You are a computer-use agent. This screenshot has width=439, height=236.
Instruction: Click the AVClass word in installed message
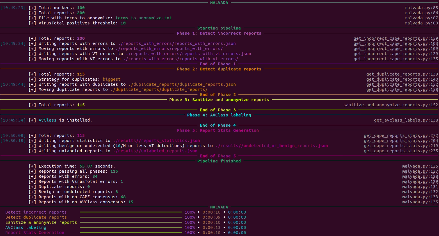coord(48,120)
